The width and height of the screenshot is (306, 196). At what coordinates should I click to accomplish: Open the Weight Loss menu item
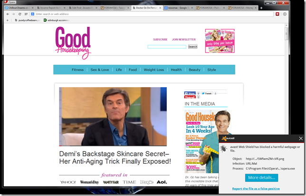click(x=153, y=70)
